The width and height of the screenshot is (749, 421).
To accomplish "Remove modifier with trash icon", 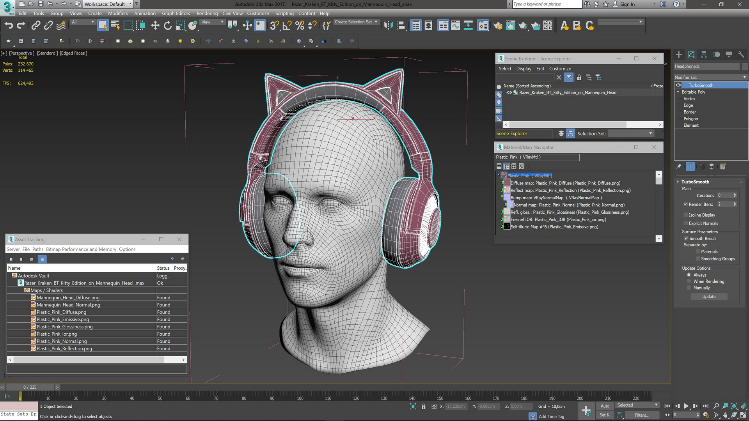I will [x=712, y=166].
